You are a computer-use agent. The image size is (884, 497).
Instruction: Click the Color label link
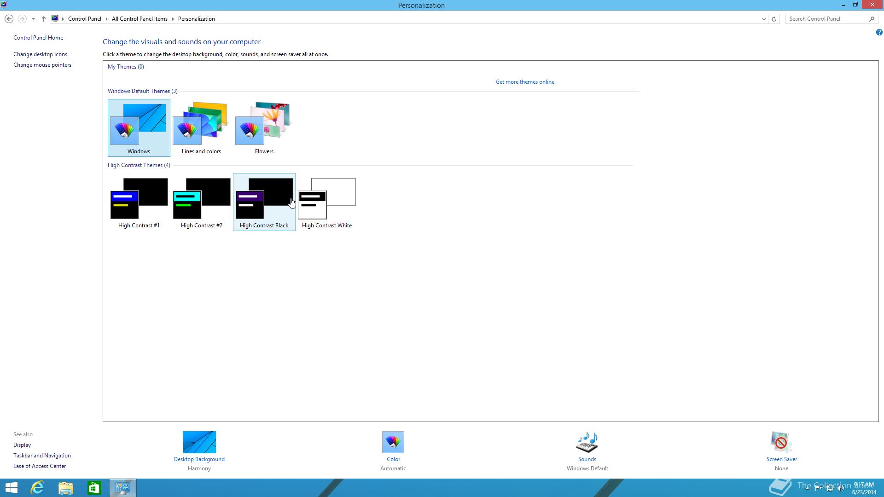pyautogui.click(x=393, y=459)
